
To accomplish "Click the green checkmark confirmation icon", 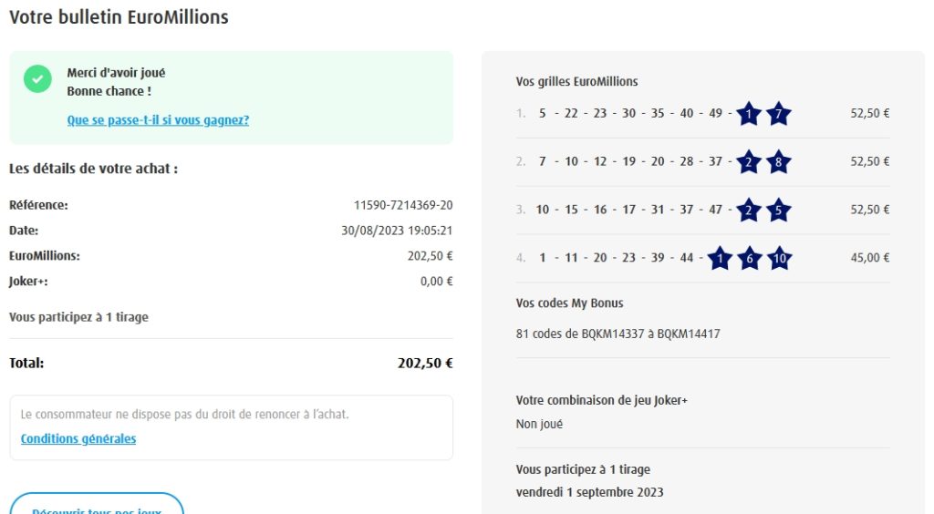I will point(37,79).
